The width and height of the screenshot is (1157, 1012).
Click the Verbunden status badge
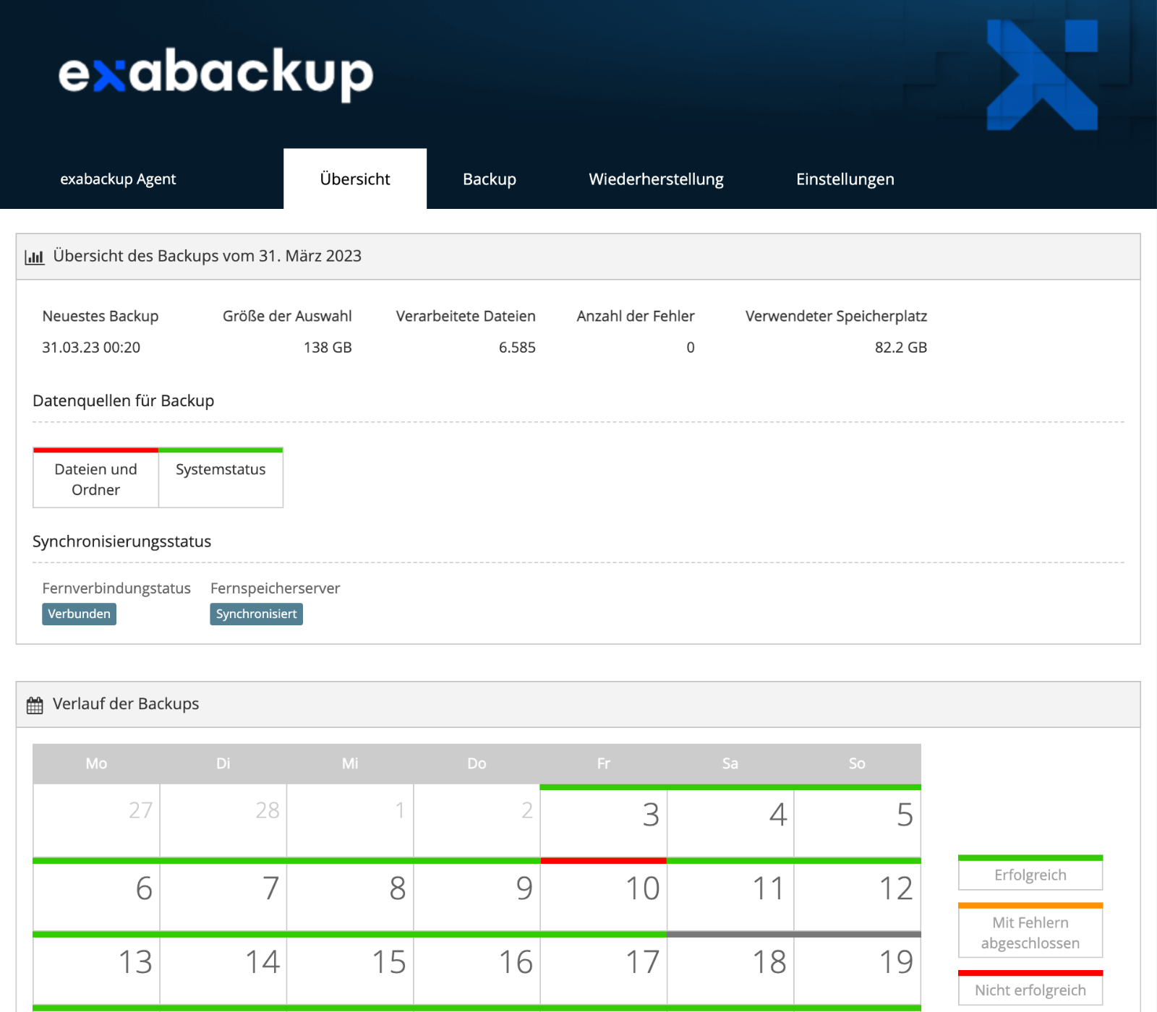coord(79,614)
